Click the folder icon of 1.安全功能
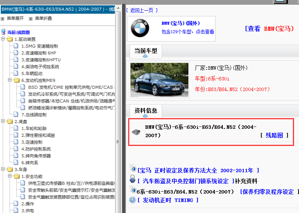The width and height of the screenshot is (299, 213). tap(17, 176)
